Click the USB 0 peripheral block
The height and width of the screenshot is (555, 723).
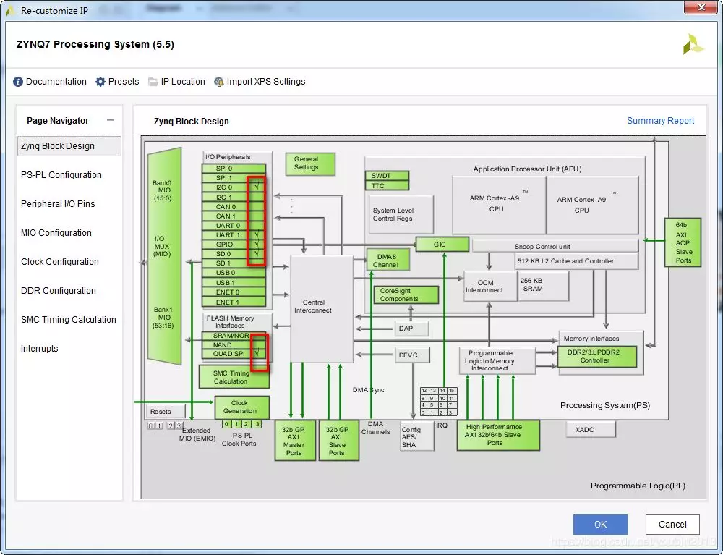click(x=234, y=273)
